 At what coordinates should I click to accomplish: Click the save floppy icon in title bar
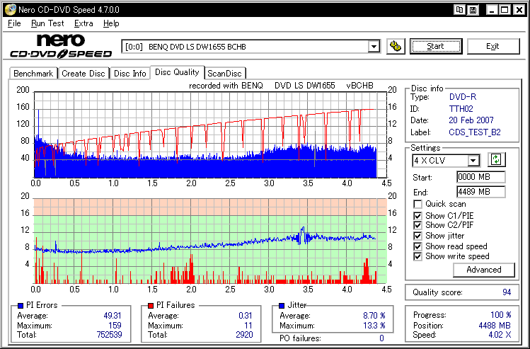click(473, 10)
